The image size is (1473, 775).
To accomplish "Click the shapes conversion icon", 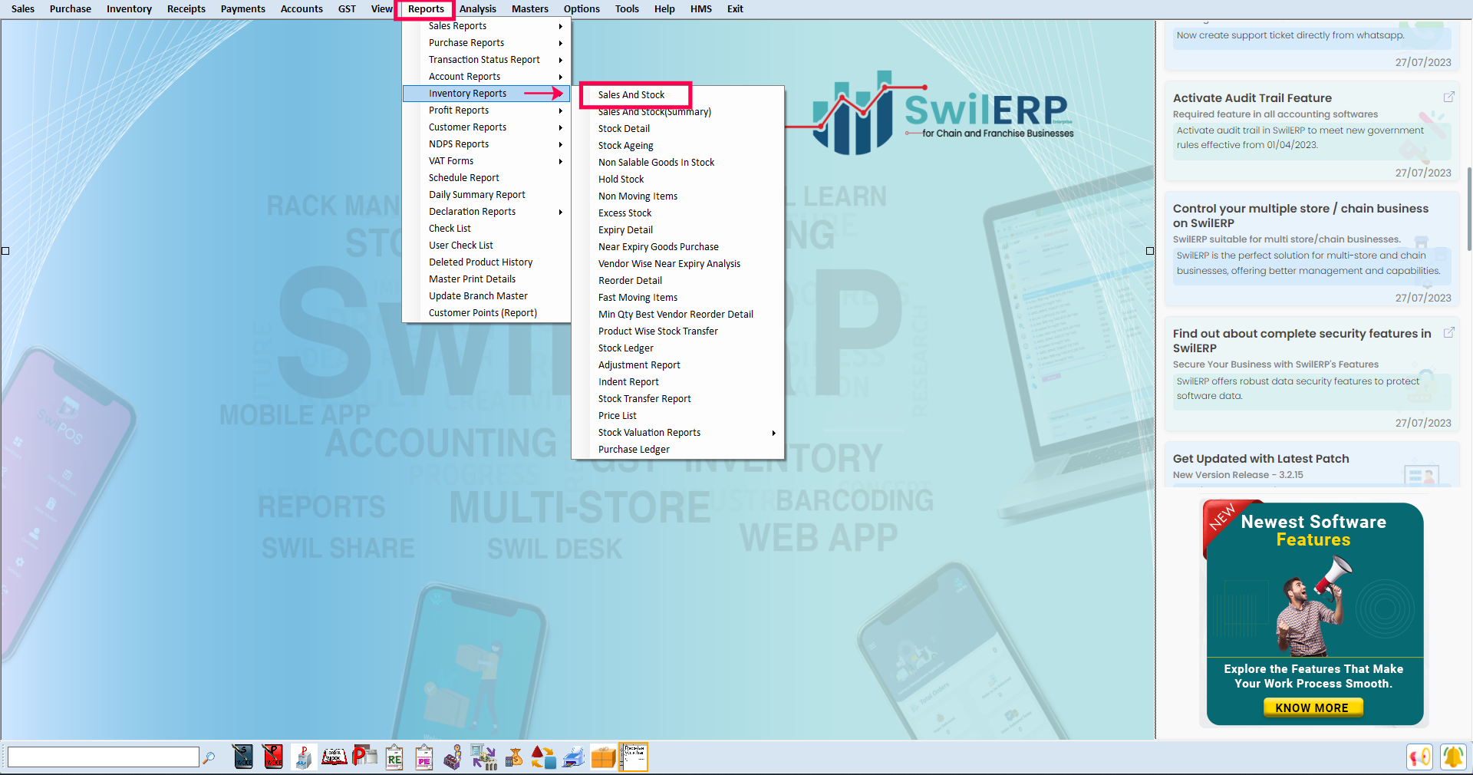I will coord(544,757).
